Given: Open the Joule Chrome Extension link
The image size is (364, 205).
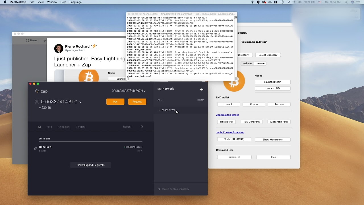Looking at the screenshot, I should pos(230,132).
